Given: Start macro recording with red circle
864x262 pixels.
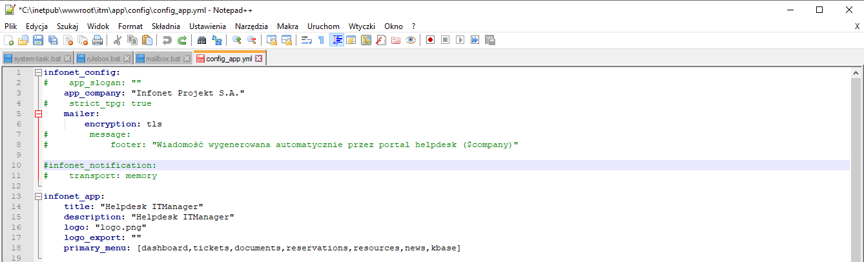Looking at the screenshot, I should [431, 40].
